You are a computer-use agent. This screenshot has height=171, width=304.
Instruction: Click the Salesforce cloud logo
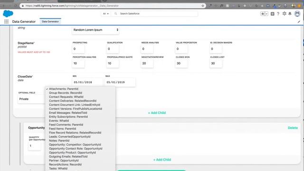point(8,14)
